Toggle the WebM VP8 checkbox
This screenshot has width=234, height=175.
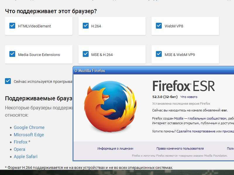tap(159, 26)
